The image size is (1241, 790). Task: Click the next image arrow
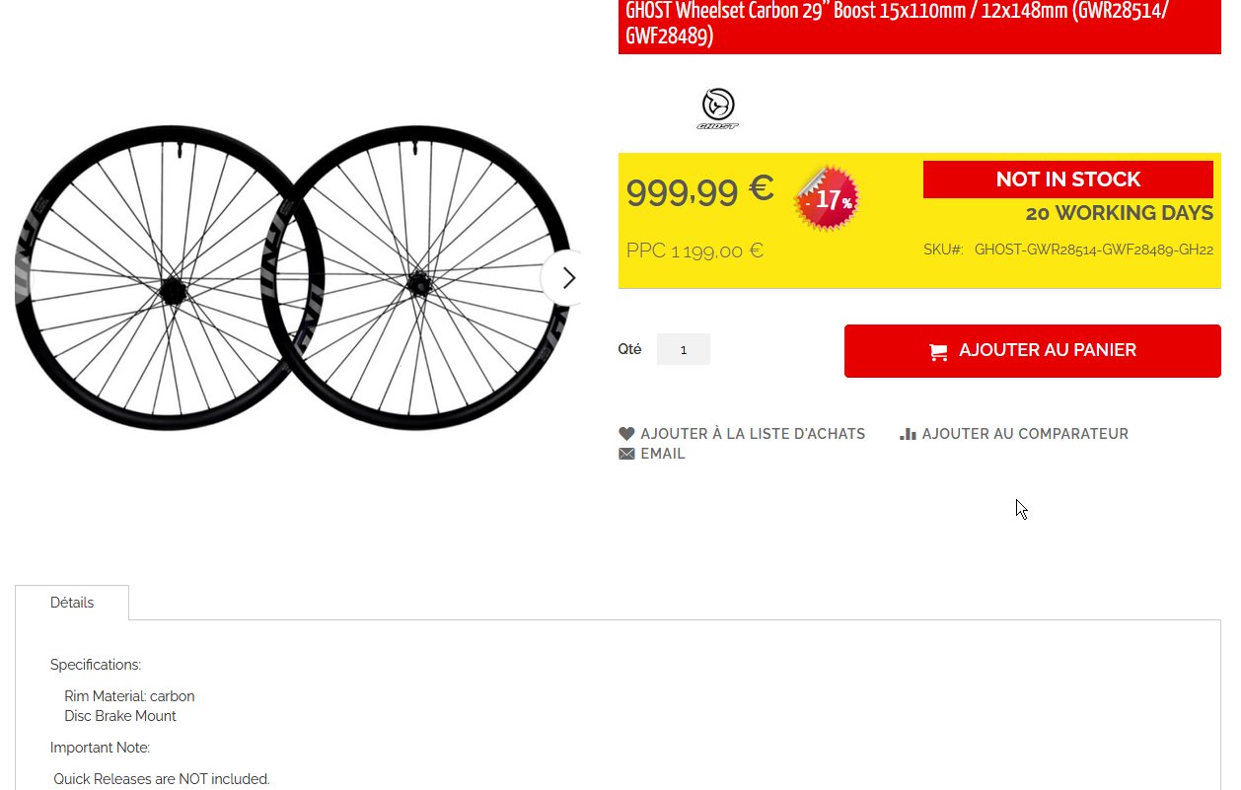point(567,278)
